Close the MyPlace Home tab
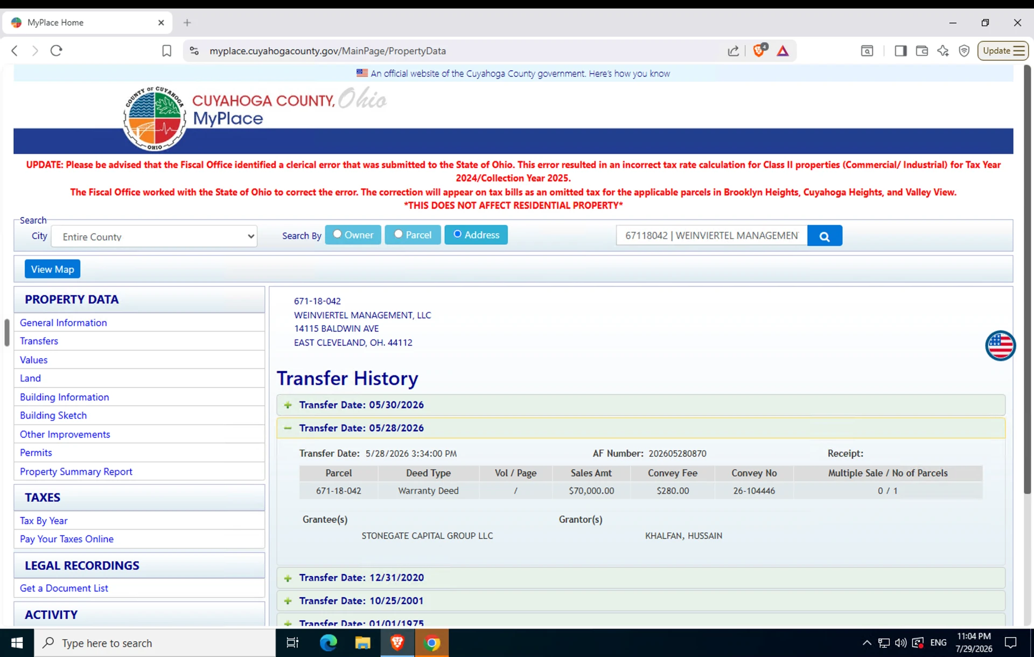1034x657 pixels. click(x=161, y=23)
